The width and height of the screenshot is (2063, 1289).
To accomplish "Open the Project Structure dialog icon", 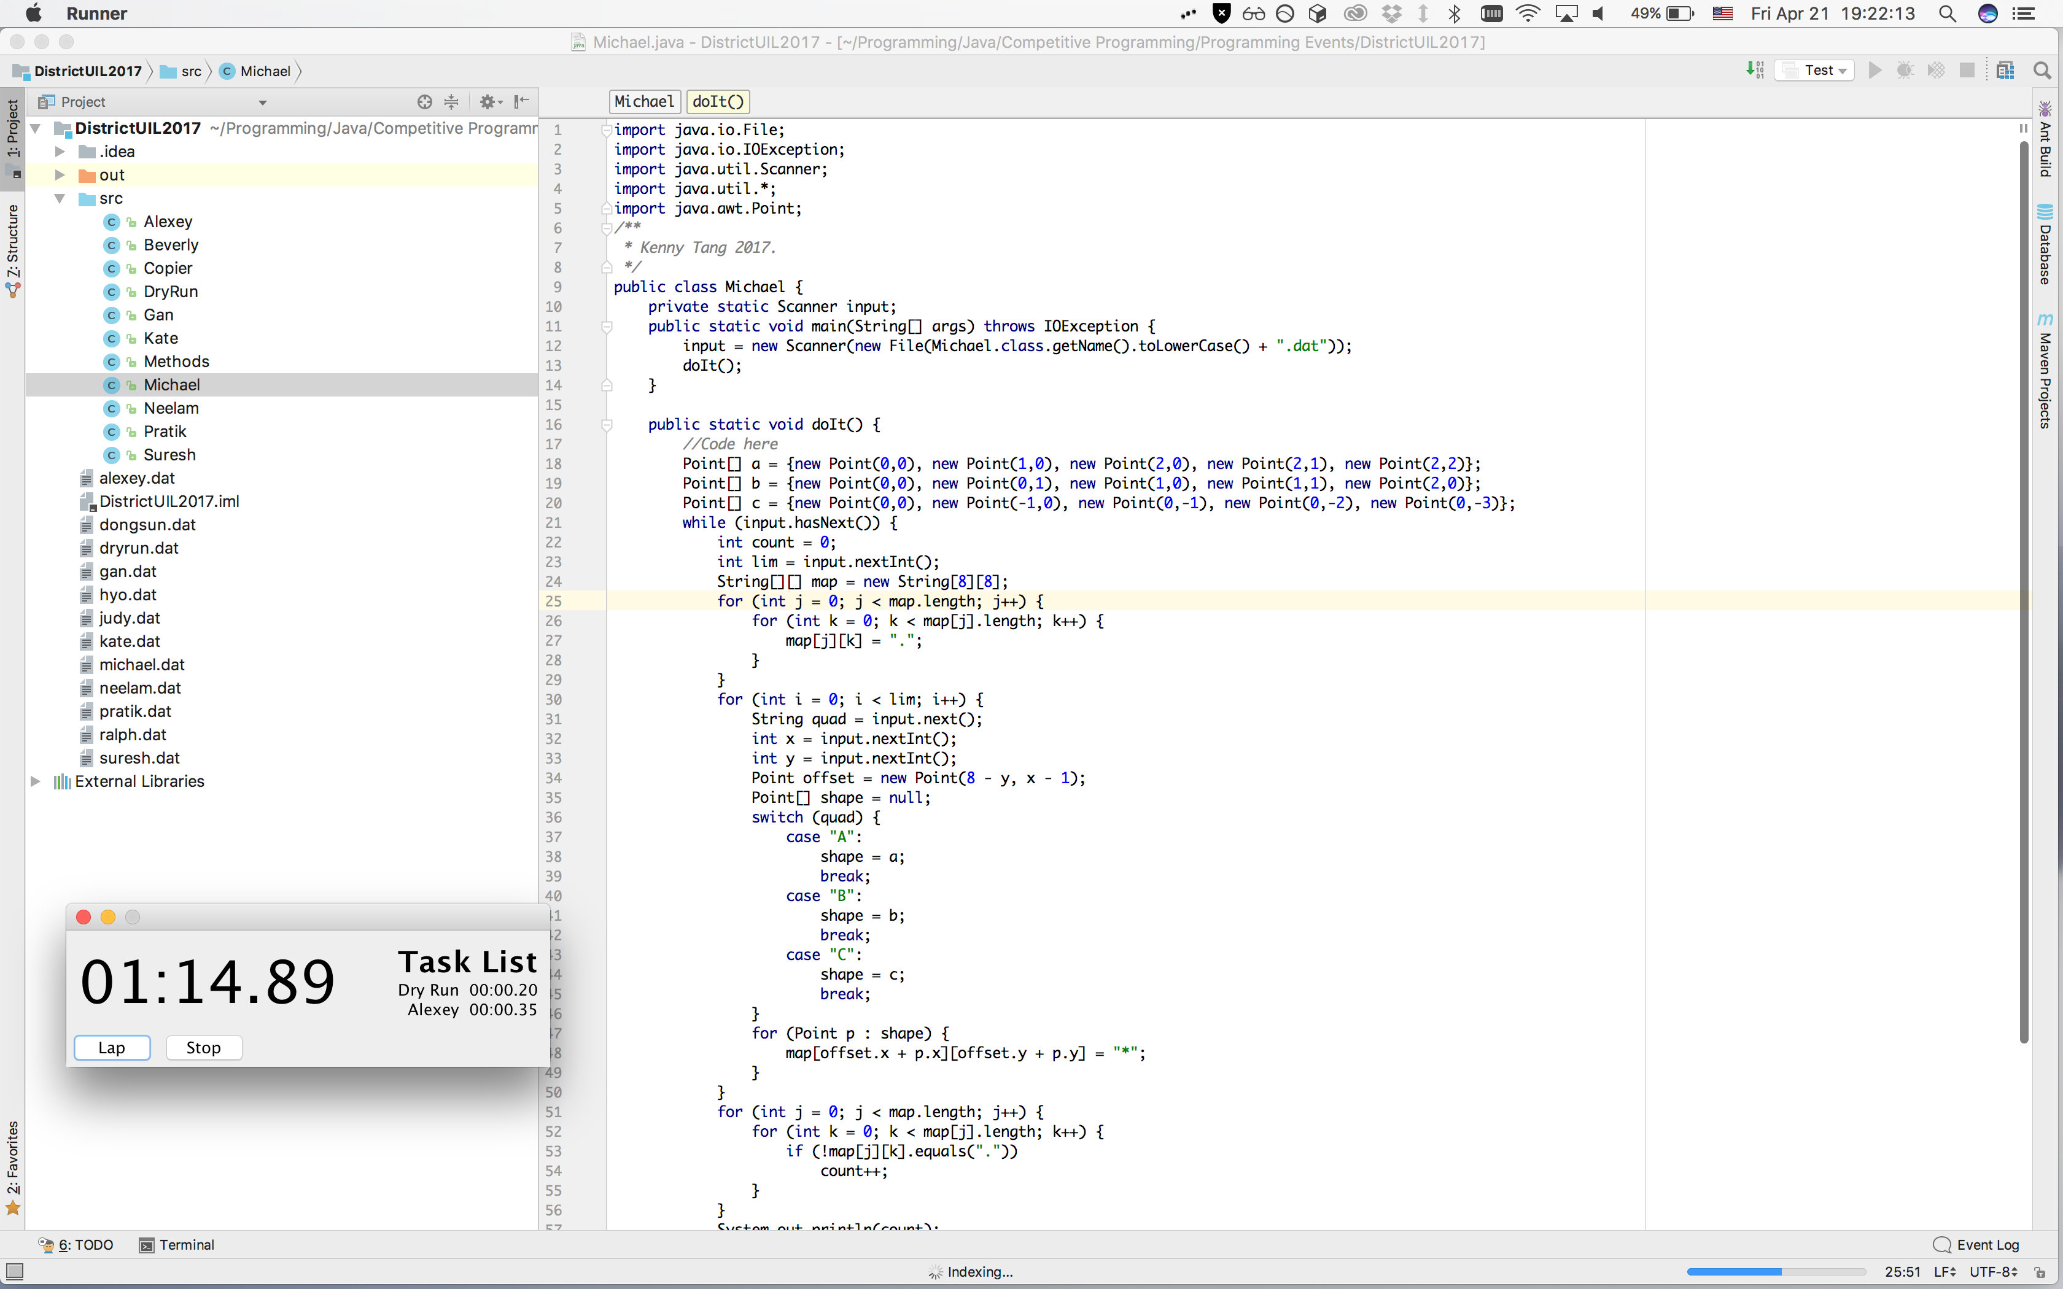I will [x=2005, y=71].
